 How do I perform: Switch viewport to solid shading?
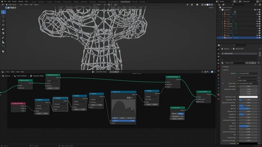208,4
